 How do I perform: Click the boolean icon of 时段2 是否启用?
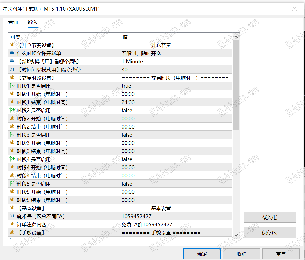pyautogui.click(x=12, y=110)
